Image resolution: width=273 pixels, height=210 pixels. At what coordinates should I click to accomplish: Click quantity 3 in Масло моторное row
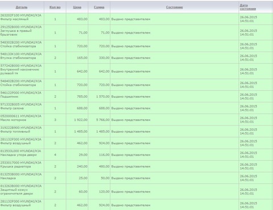coord(55,120)
